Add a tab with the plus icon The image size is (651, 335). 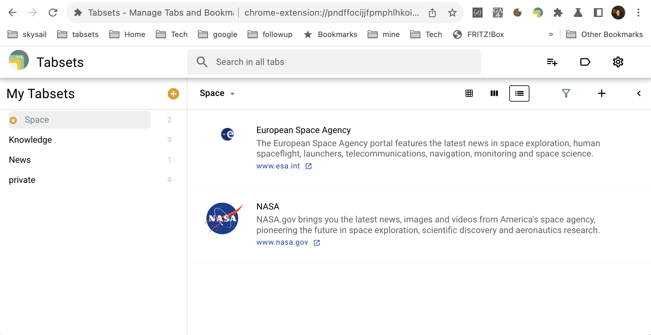pos(602,93)
